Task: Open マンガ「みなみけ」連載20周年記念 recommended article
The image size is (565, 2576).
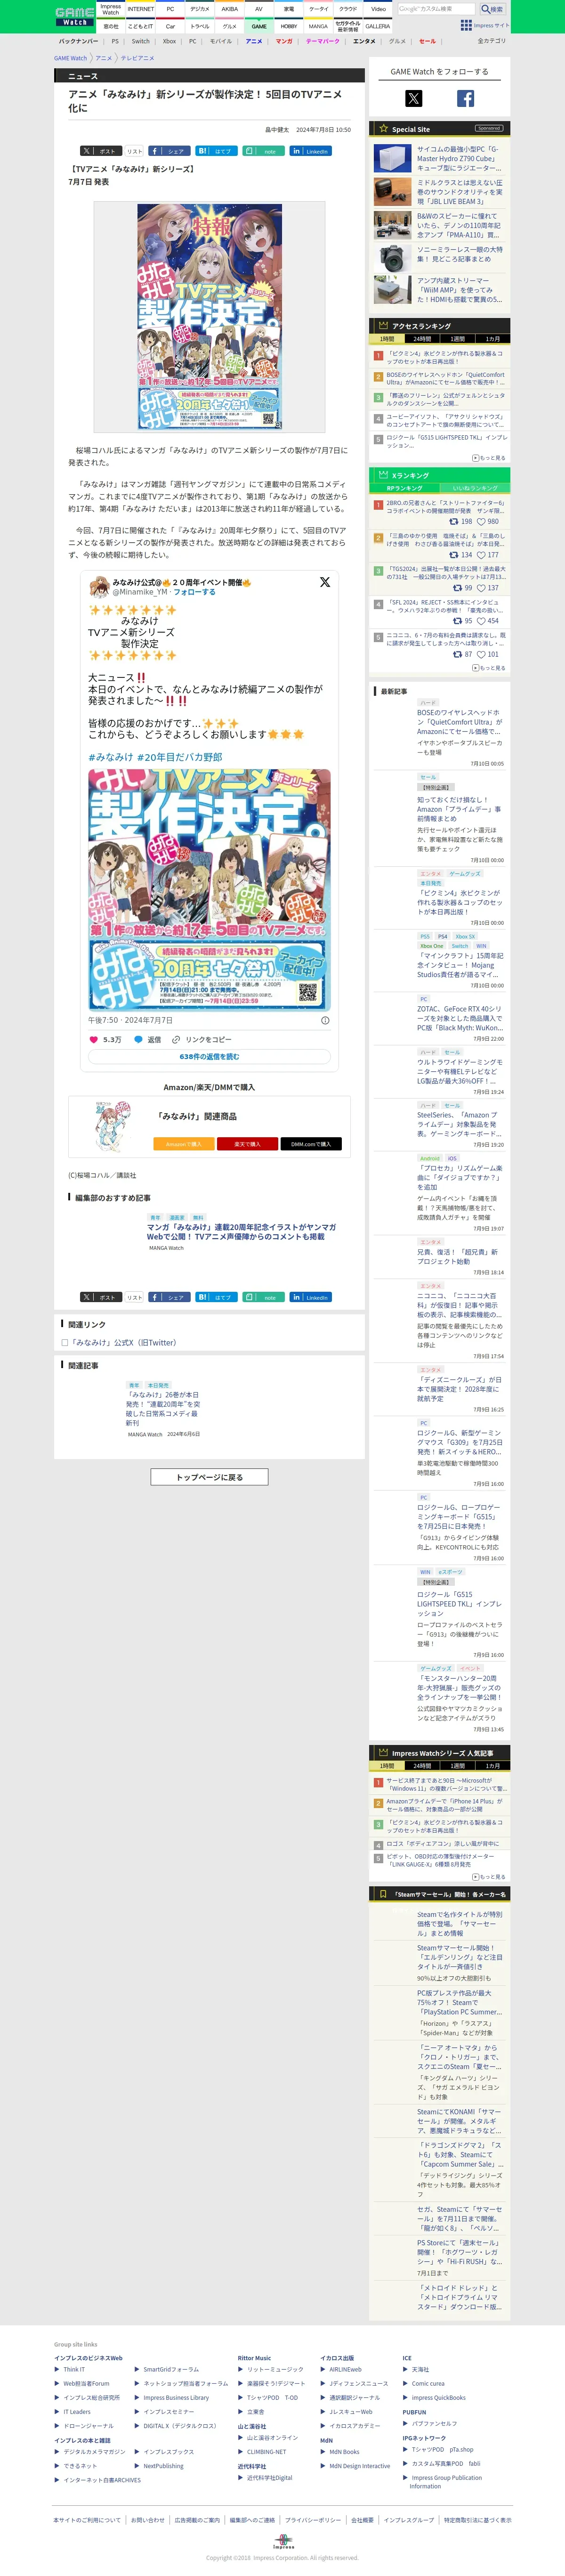Action: click(242, 1231)
